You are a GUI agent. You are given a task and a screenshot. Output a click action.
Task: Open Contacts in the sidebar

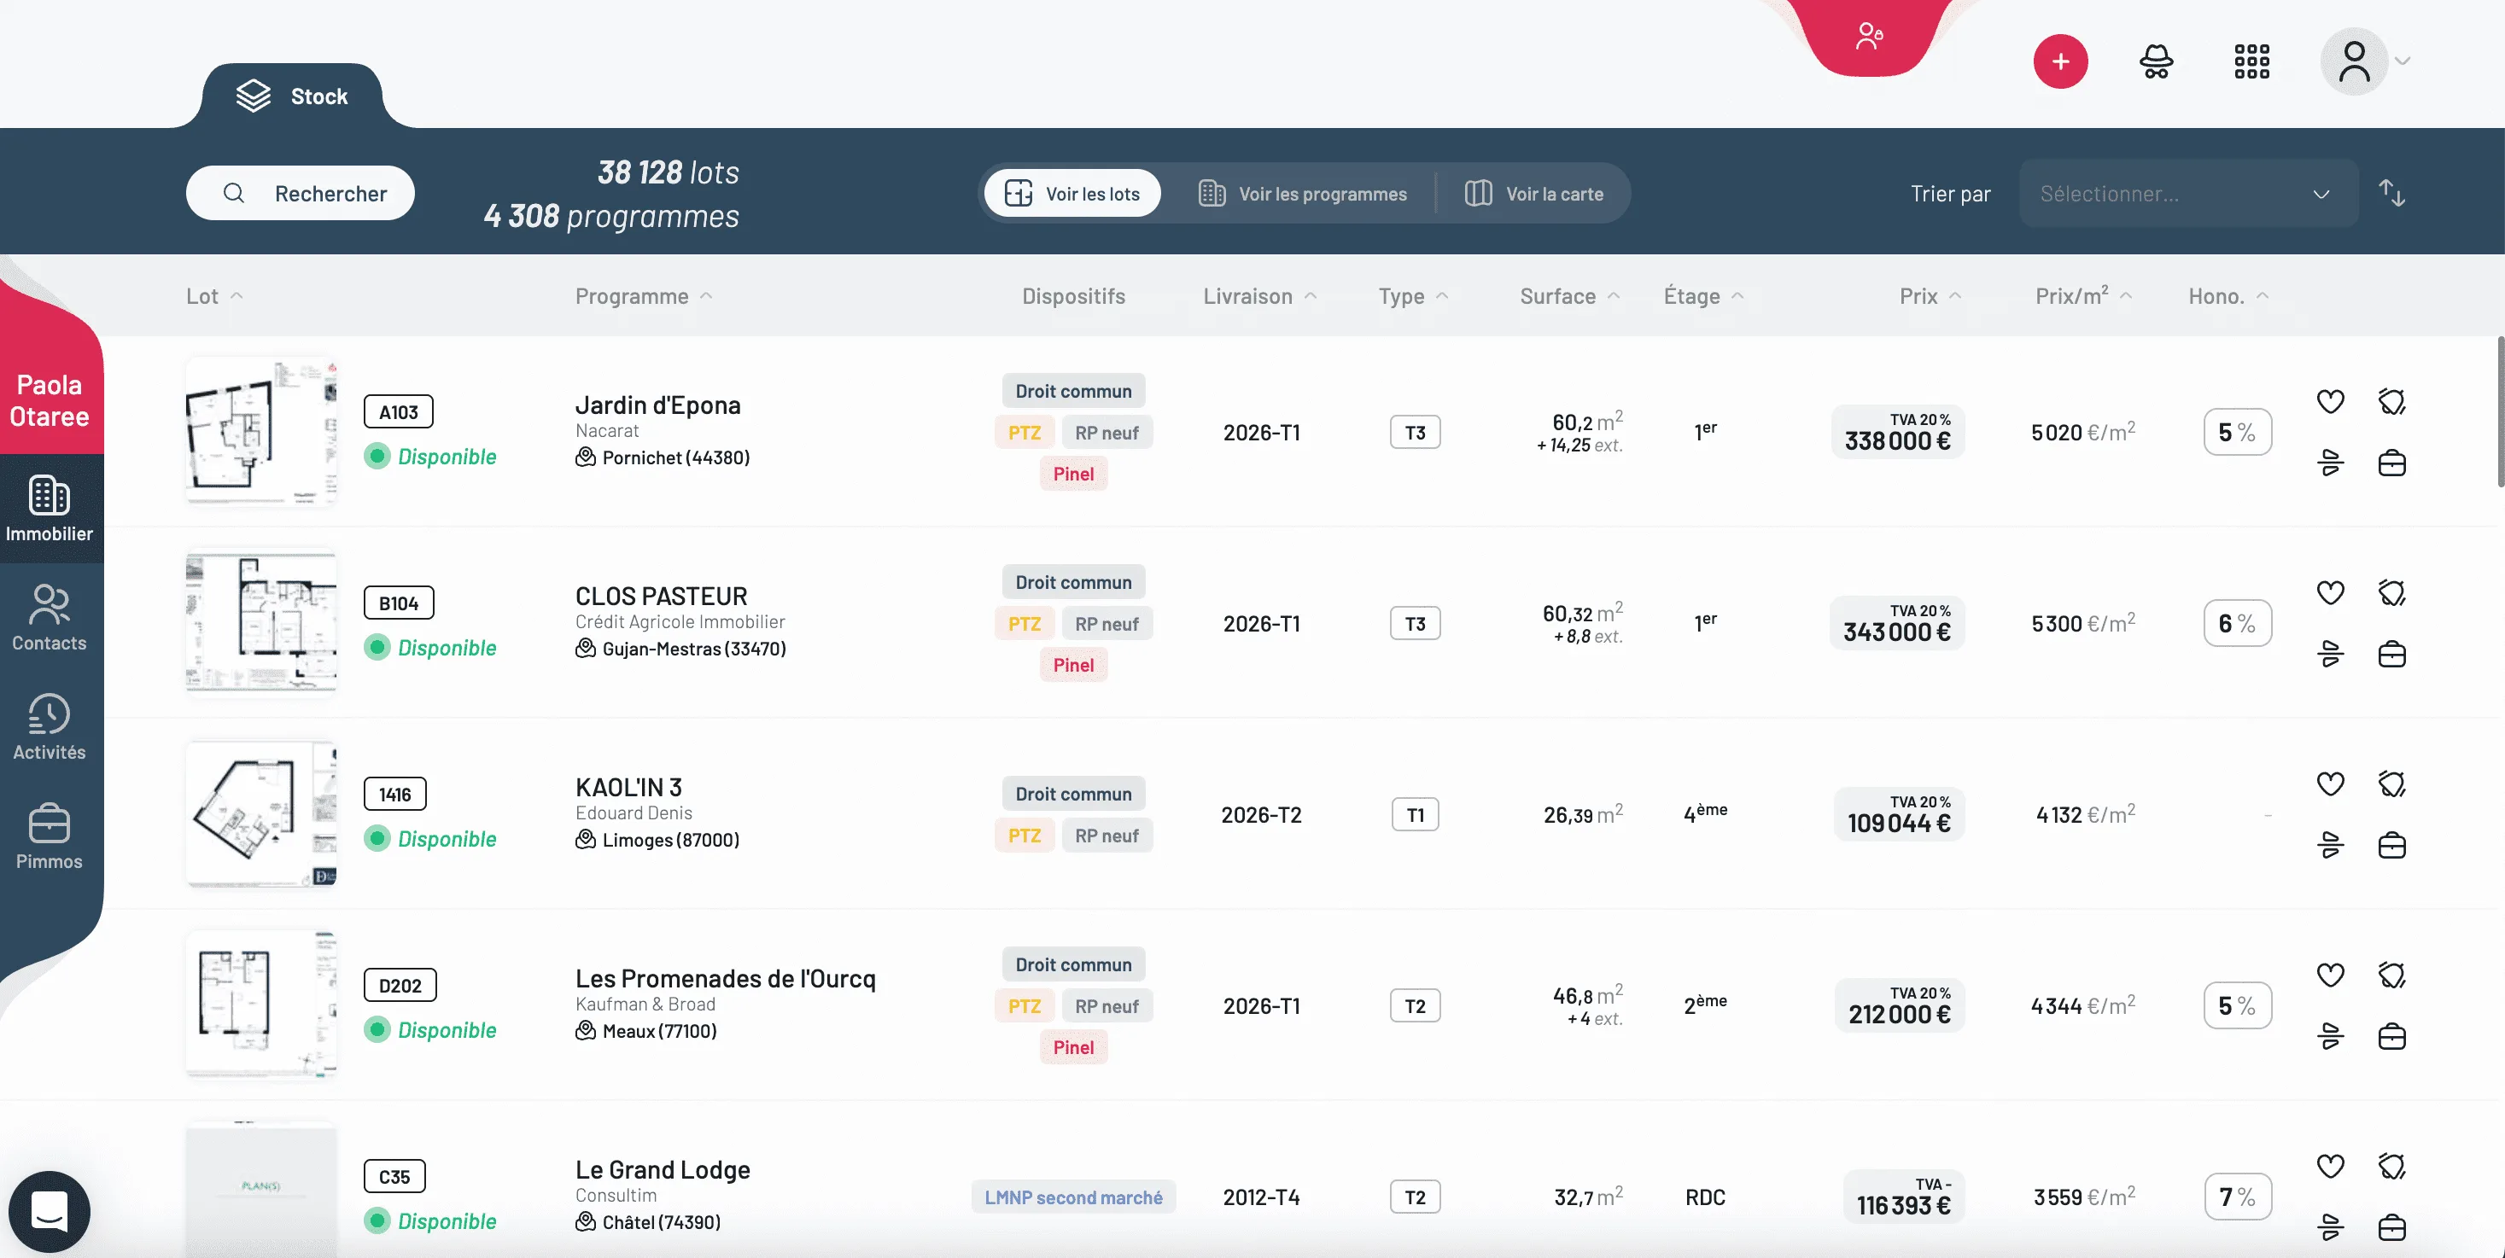[50, 617]
